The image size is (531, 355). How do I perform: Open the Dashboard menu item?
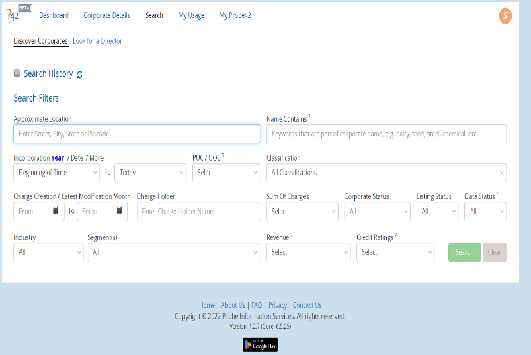coord(54,15)
